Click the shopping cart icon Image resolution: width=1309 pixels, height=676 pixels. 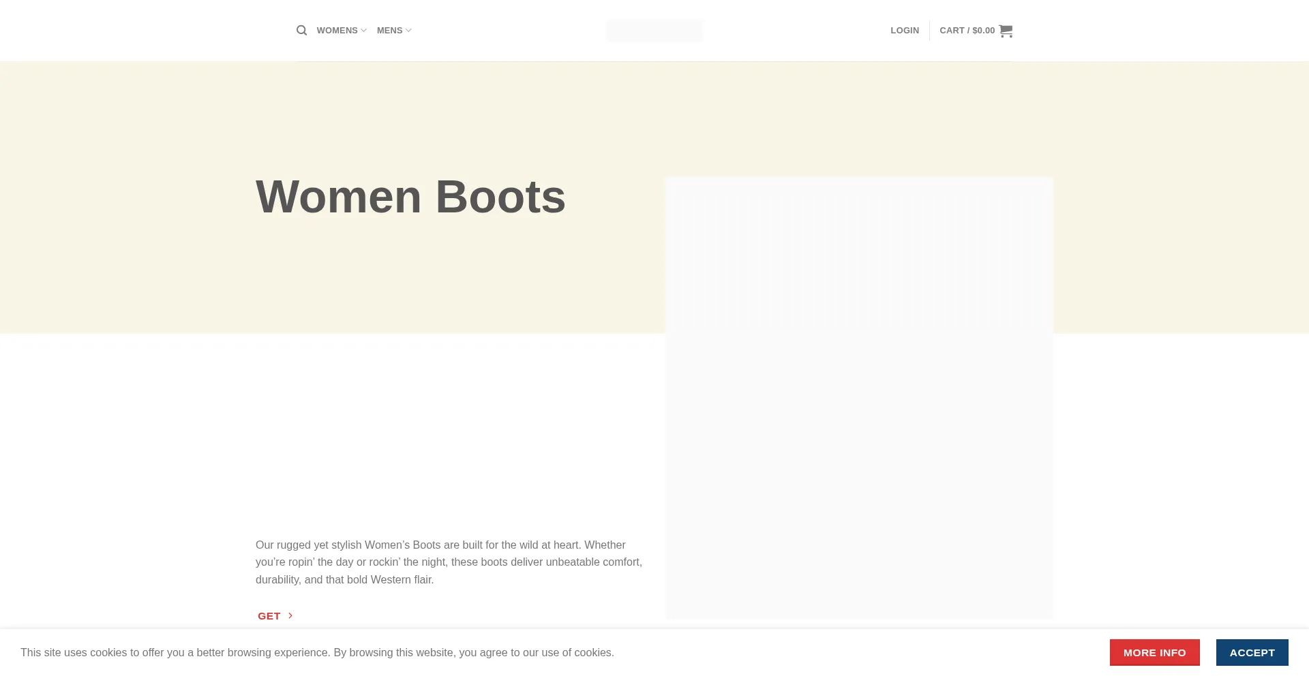click(x=1006, y=31)
